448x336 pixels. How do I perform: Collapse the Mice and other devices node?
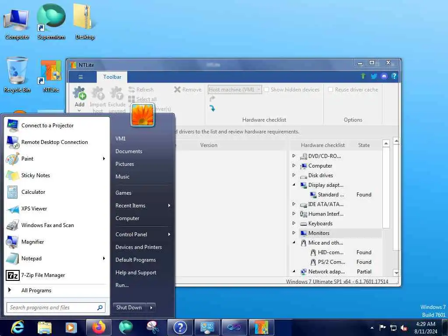[x=294, y=242]
